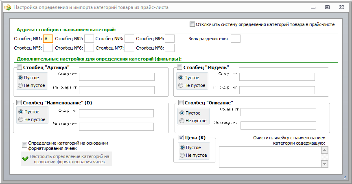
Task: Click the 'Знак разделитель' input field
Action: click(x=236, y=39)
